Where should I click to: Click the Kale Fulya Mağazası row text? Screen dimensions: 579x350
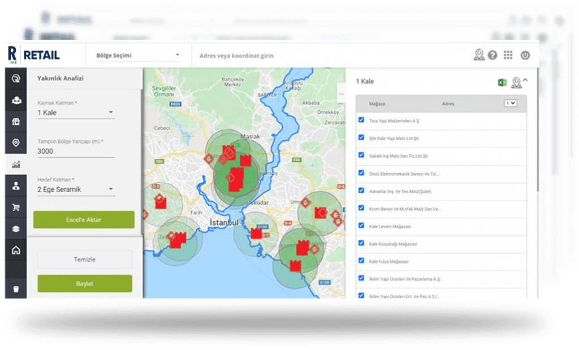[389, 261]
